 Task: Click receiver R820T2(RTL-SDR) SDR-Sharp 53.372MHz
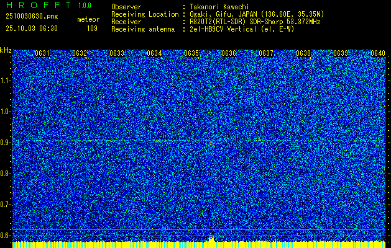tap(255, 22)
